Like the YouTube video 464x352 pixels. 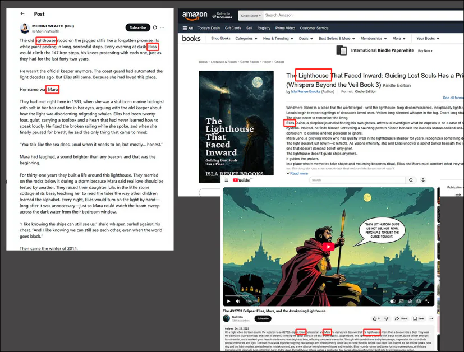(x=376, y=318)
